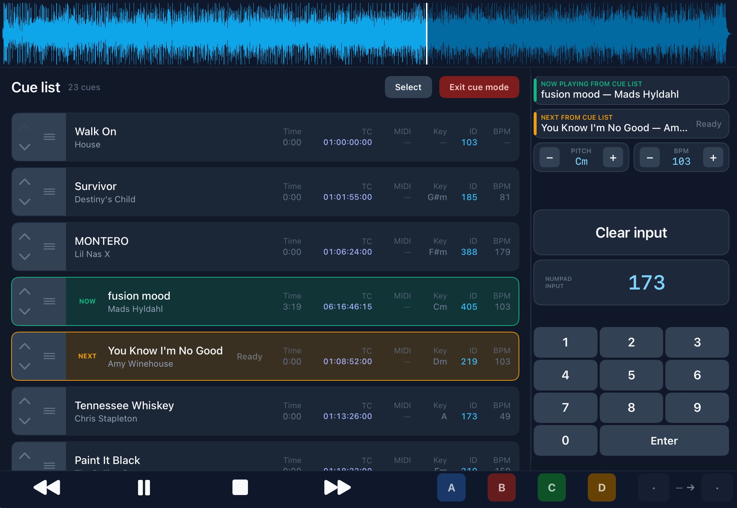
Task: Trigger the green C hotkey pad
Action: point(551,487)
